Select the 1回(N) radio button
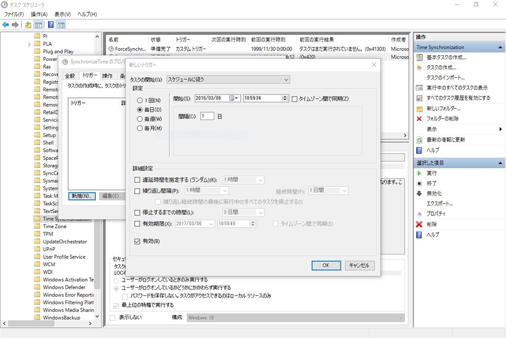This screenshot has height=338, width=506. (140, 100)
